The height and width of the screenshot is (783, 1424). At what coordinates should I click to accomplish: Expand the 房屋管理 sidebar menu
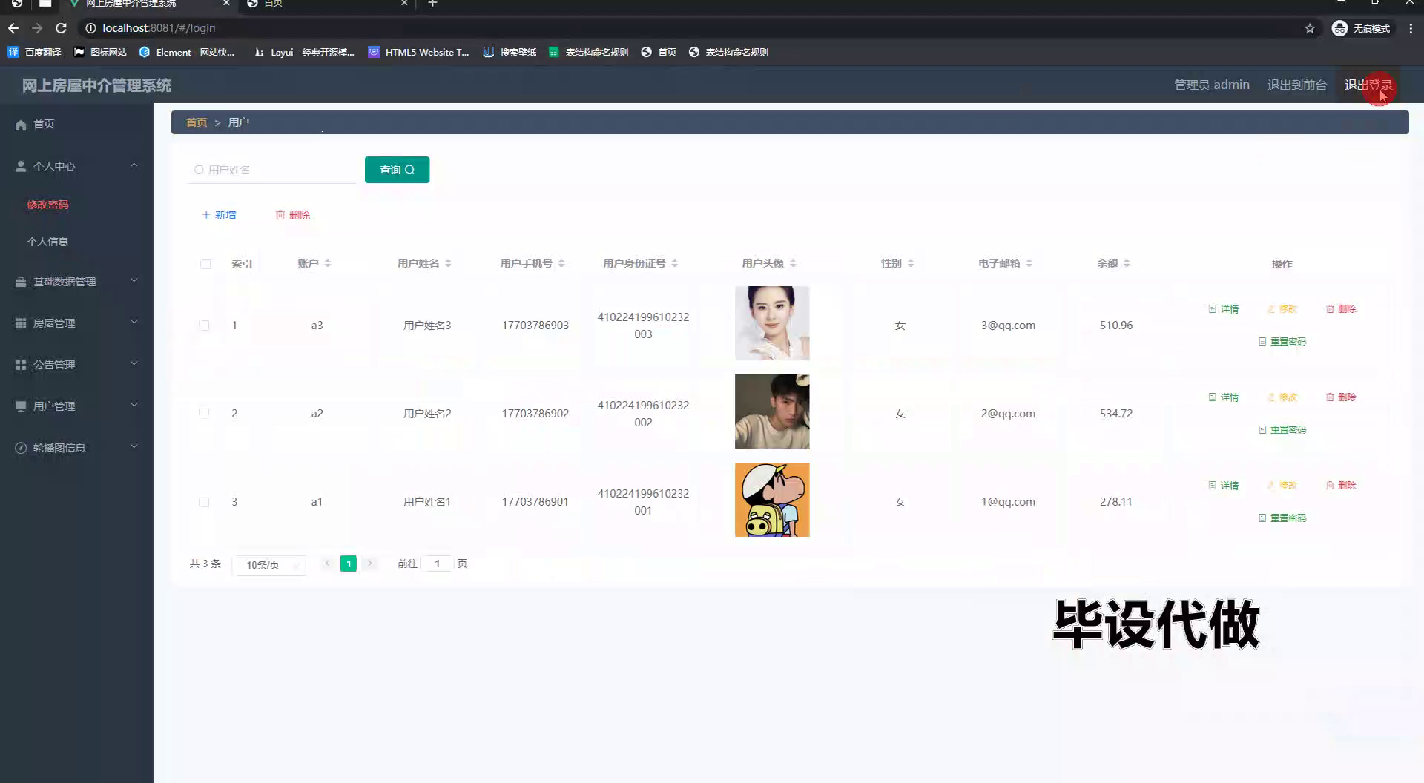(x=76, y=323)
